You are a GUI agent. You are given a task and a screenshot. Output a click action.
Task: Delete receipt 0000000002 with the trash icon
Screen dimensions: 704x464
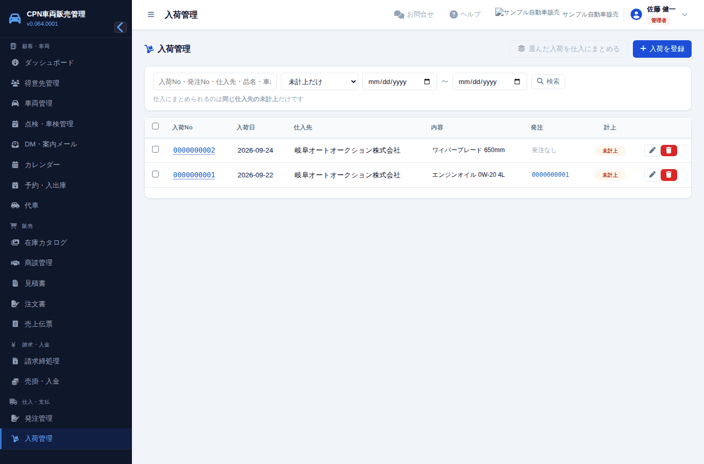point(669,151)
